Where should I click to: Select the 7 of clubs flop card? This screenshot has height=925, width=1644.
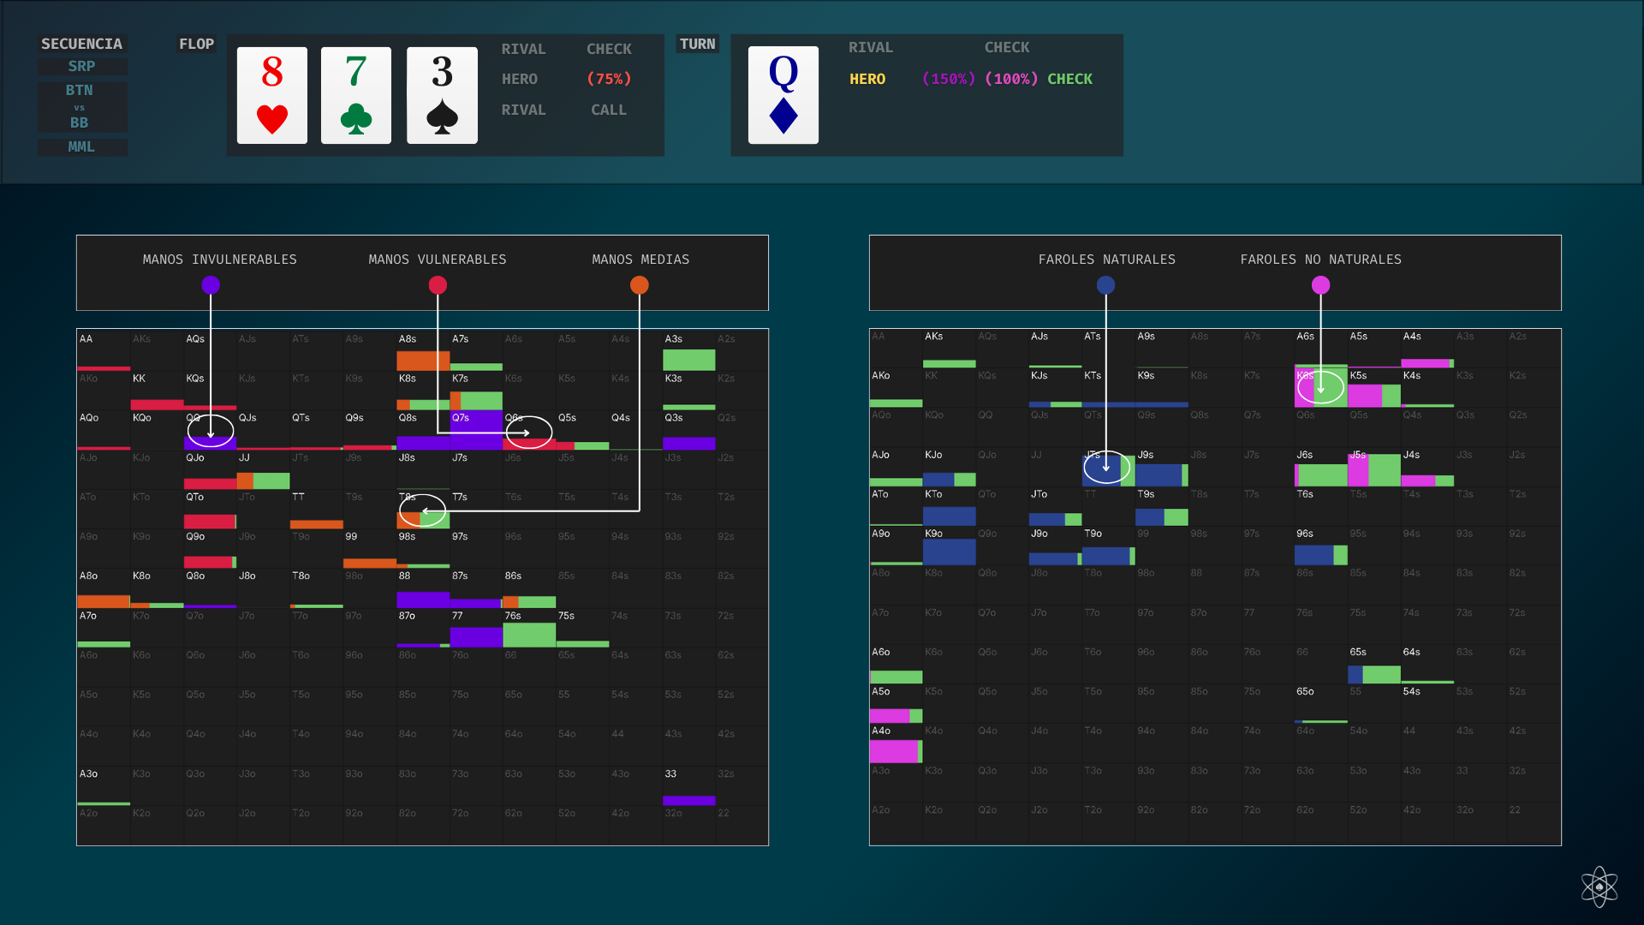(x=356, y=95)
